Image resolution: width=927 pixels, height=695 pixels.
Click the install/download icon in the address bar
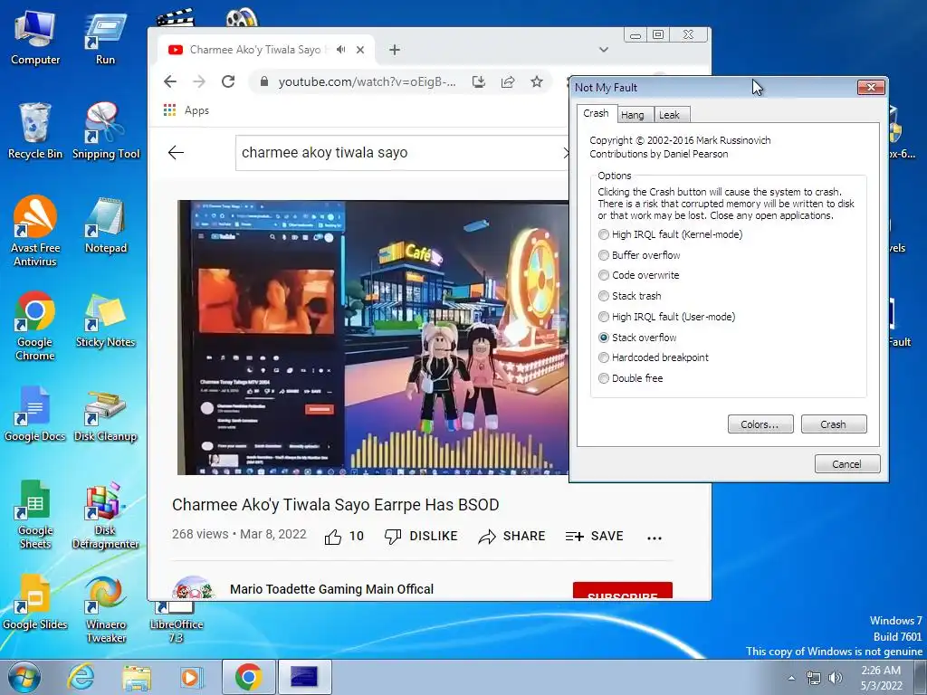[x=478, y=81]
